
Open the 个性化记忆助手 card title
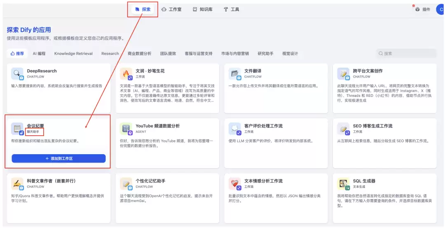tap(150, 181)
